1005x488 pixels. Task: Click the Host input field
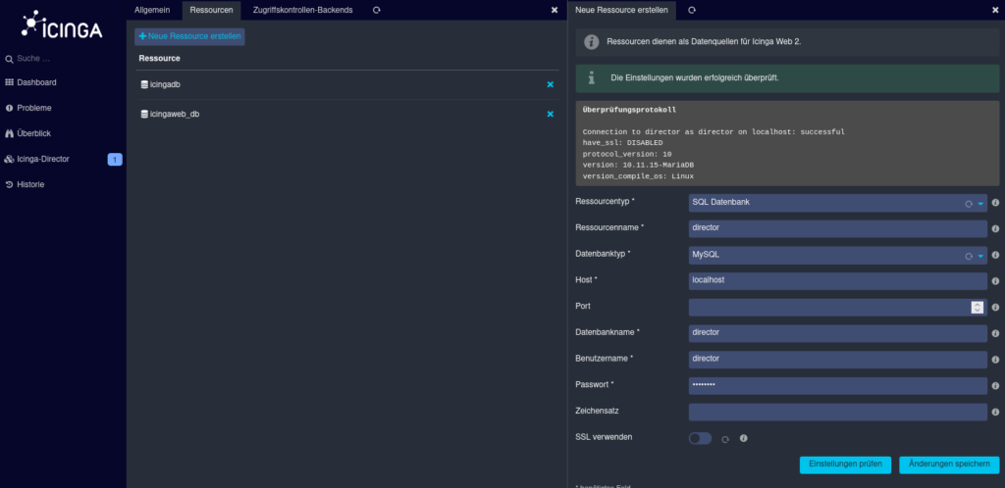838,281
